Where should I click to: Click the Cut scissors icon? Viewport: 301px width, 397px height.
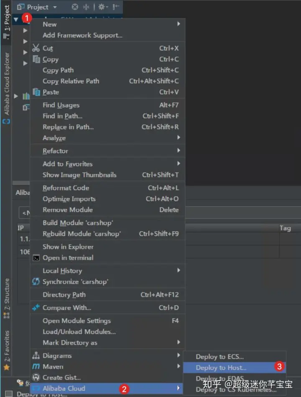click(36, 48)
